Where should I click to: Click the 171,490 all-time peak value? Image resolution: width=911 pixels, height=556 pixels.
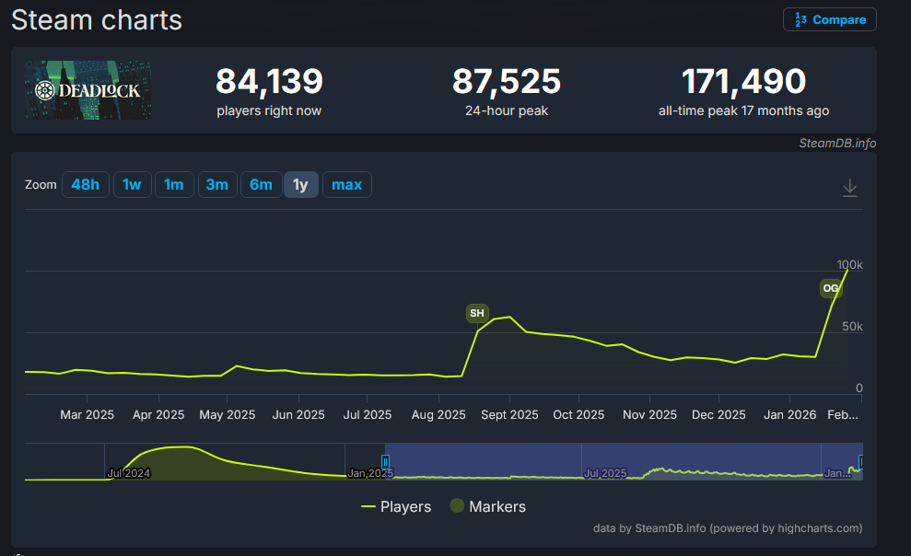743,81
